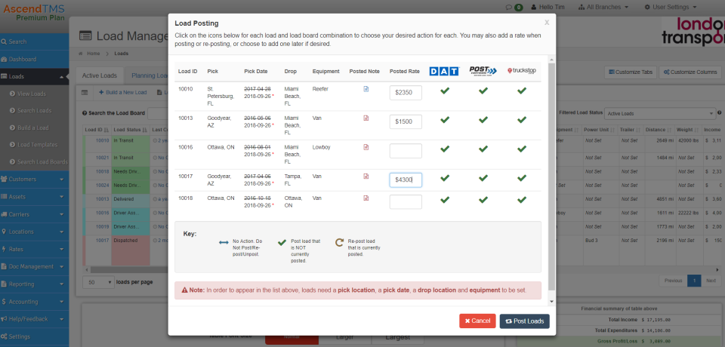Edit posted rate field showing $2350

(x=406, y=93)
